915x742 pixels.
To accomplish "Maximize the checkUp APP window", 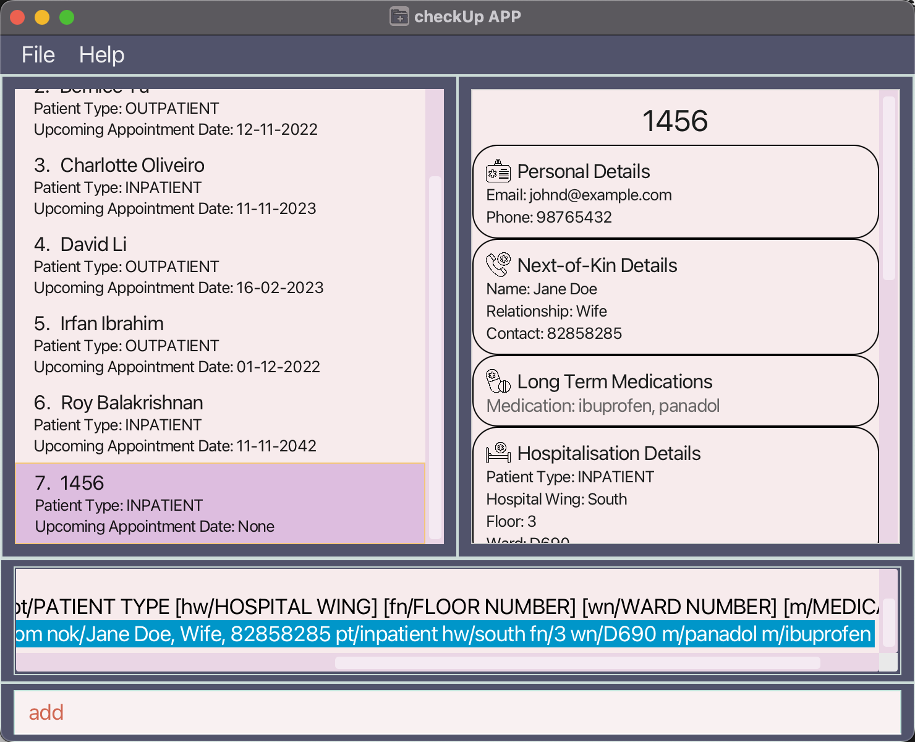I will (x=67, y=17).
